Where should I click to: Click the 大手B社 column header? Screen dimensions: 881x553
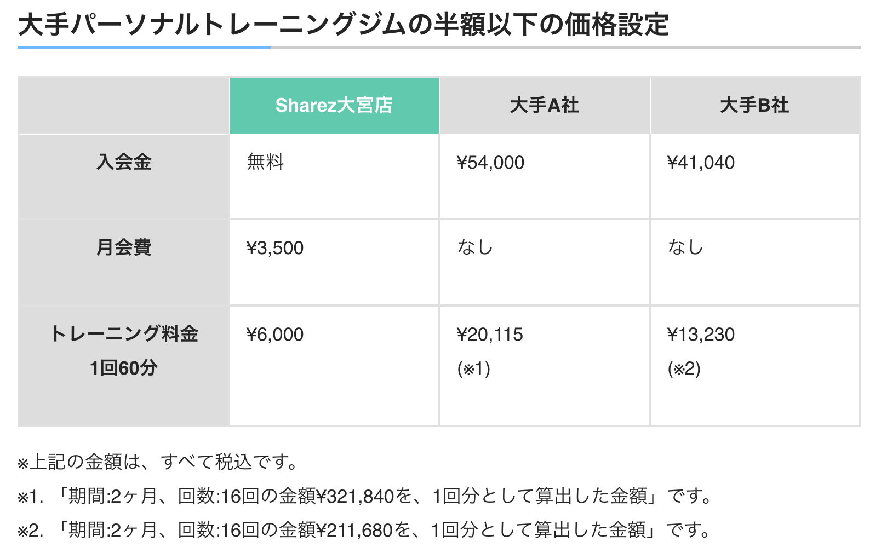coord(754,105)
